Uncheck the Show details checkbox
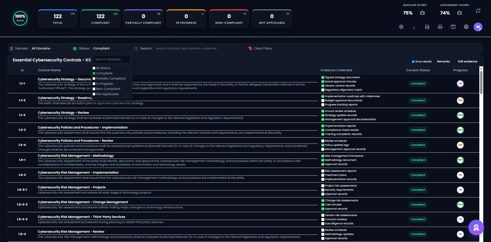The height and width of the screenshot is (242, 491). (413, 61)
